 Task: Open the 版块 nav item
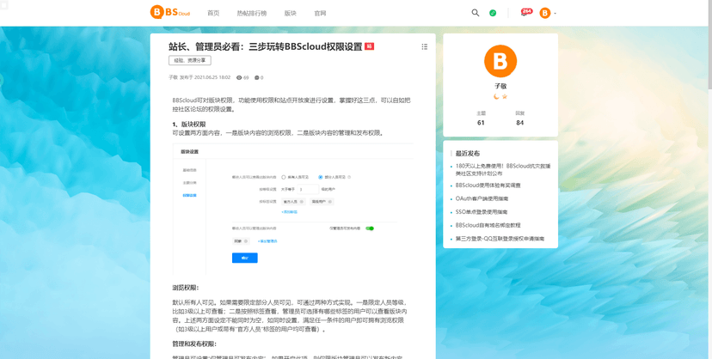290,13
